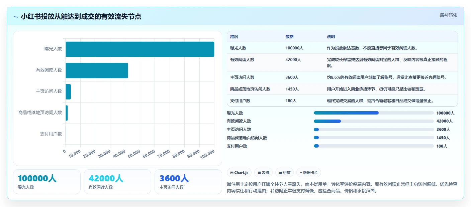Click the 3600人 stat card below the chart
This screenshot has width=471, height=207.
pyautogui.click(x=188, y=182)
